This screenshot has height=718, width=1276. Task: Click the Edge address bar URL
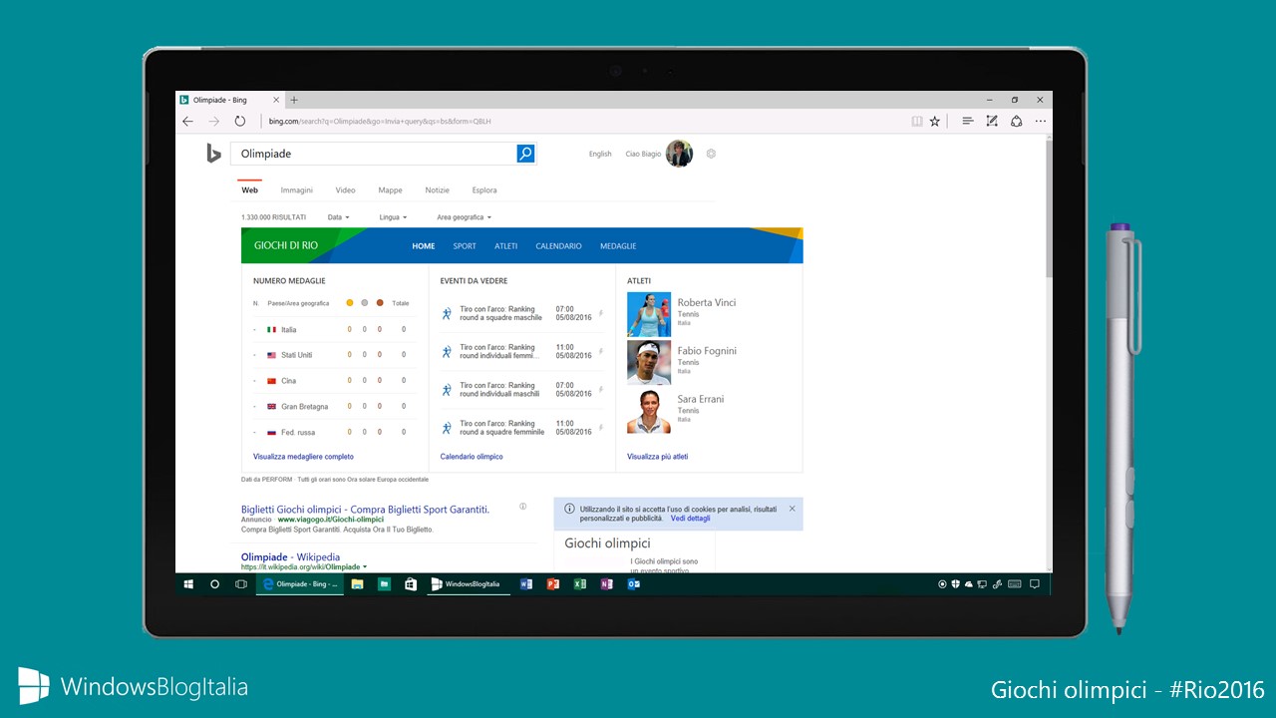[x=380, y=121]
